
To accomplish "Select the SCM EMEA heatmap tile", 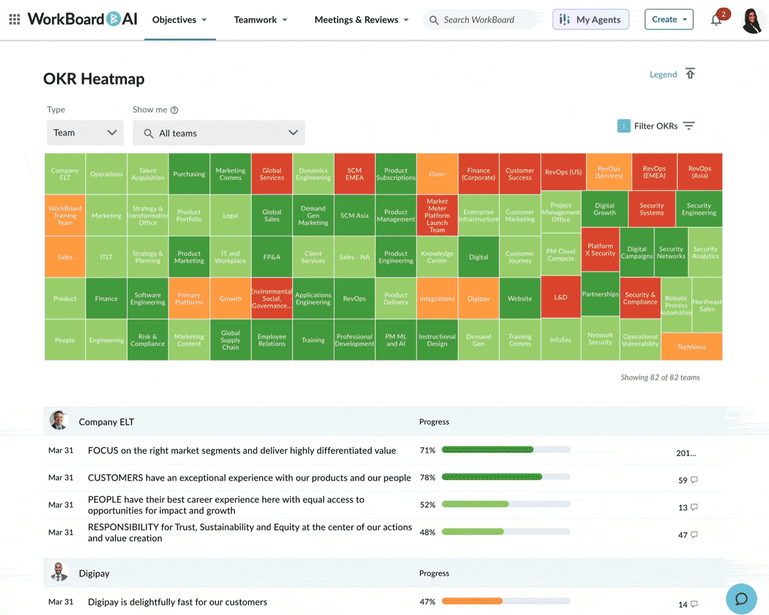I will click(x=354, y=174).
